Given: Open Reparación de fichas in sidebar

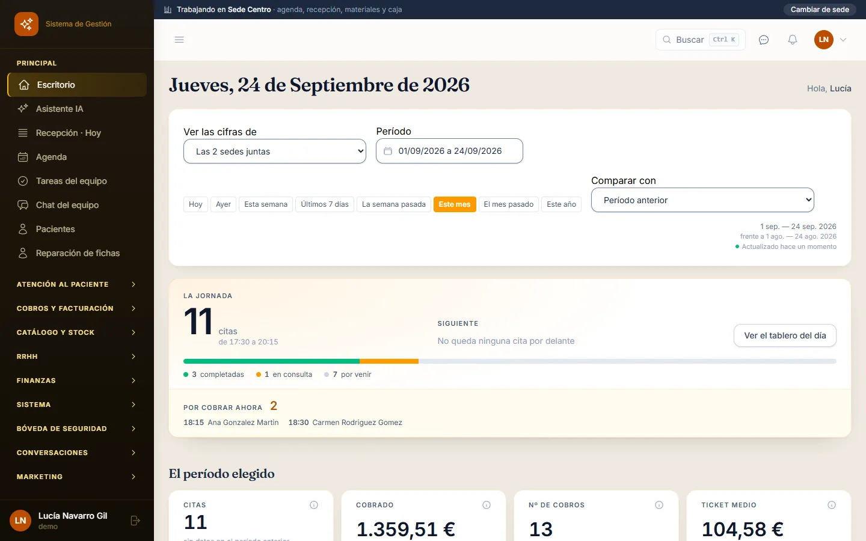Looking at the screenshot, I should tap(77, 253).
